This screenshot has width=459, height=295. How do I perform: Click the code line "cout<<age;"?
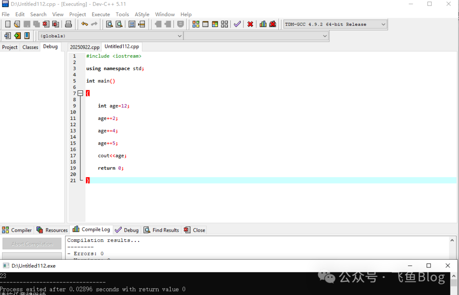coord(112,156)
